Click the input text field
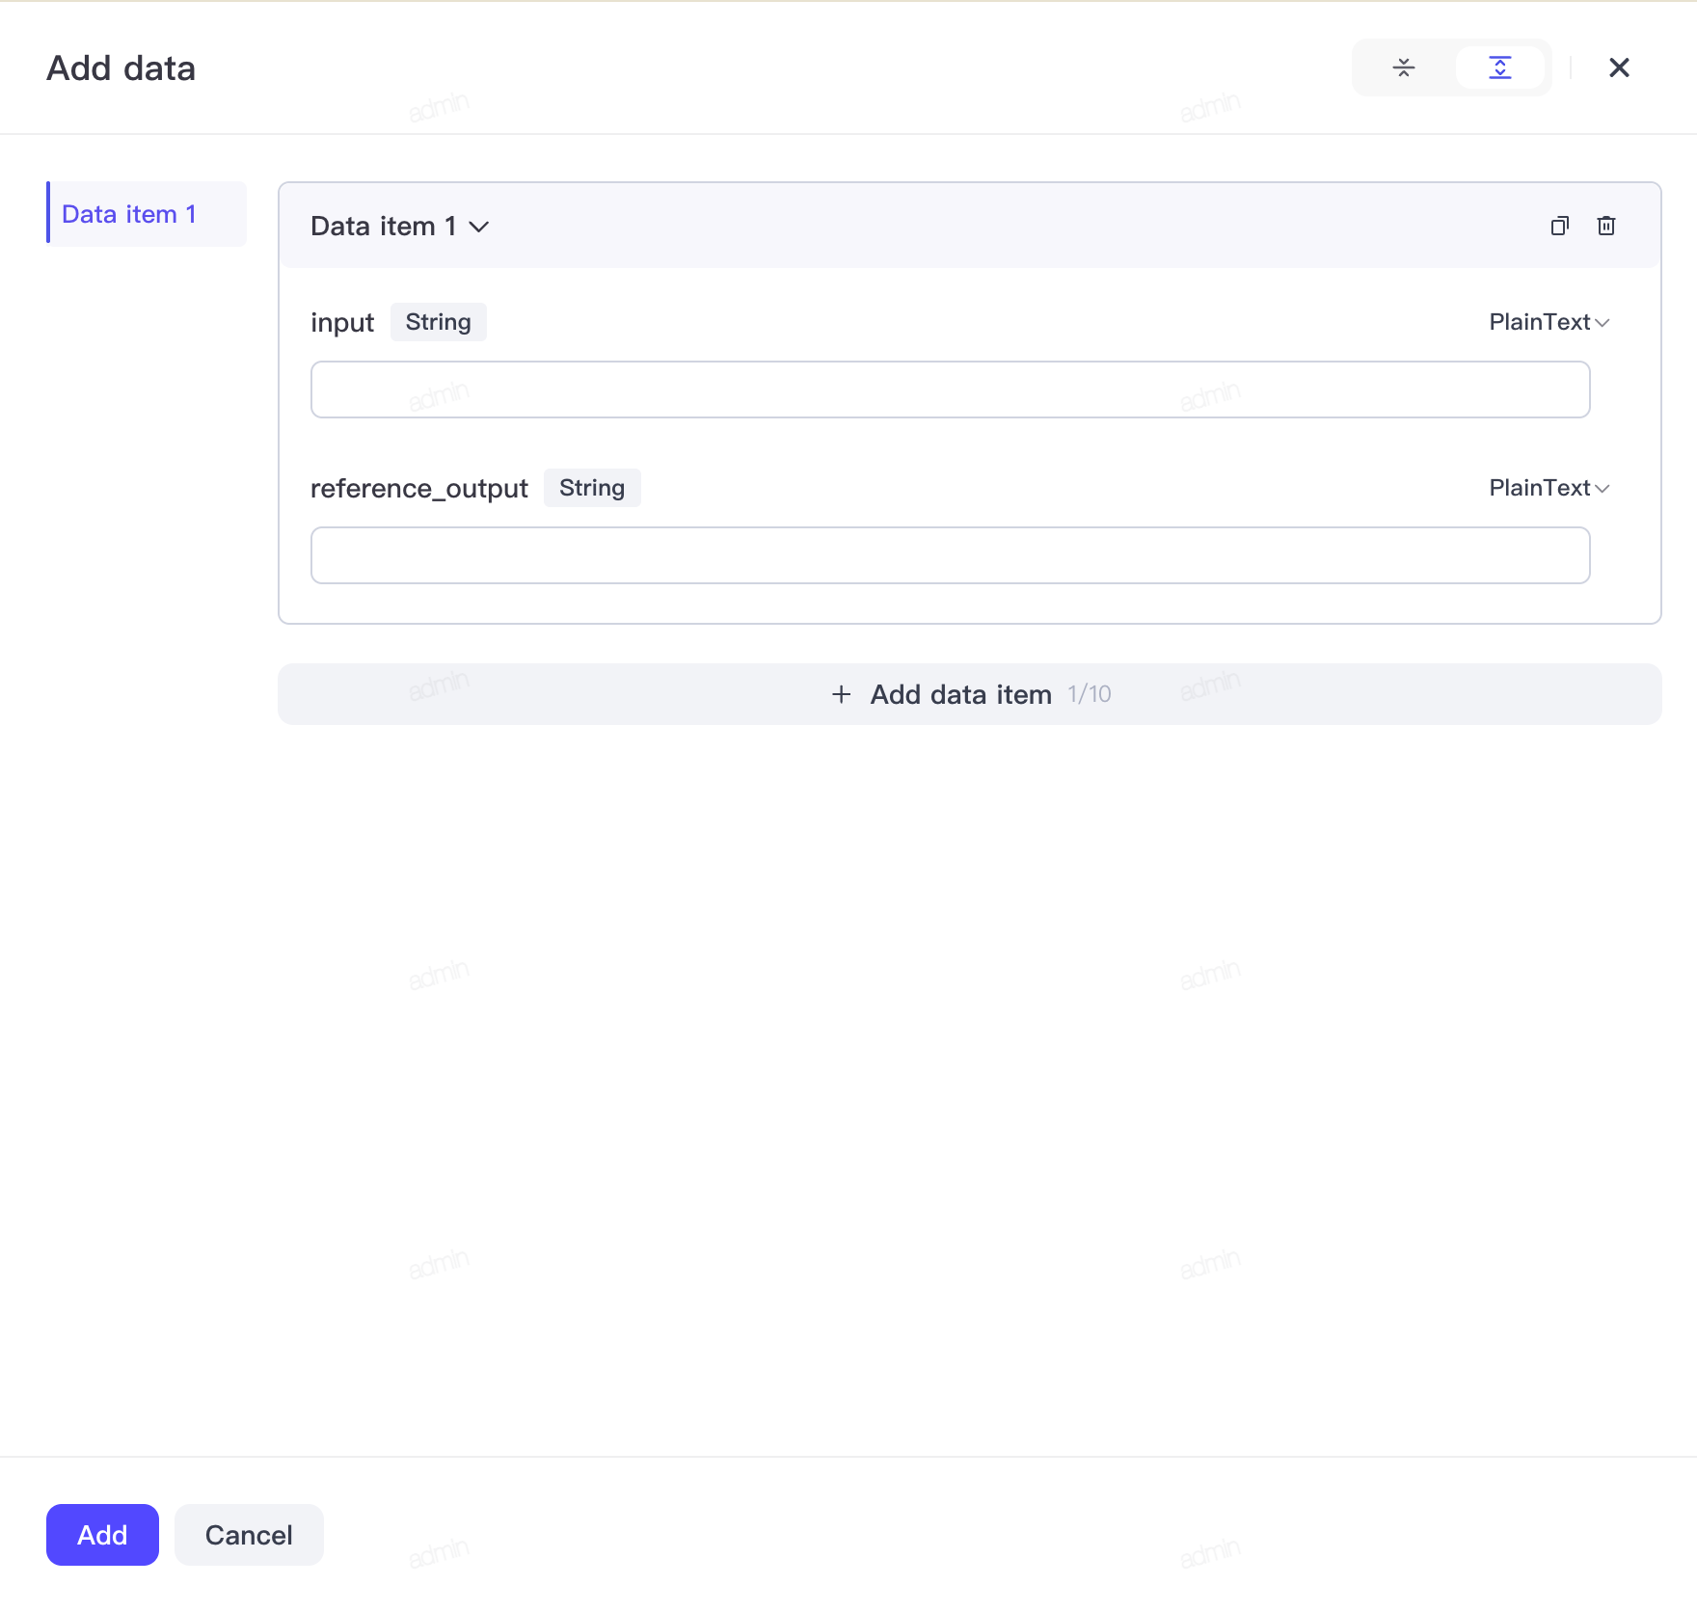Viewport: 1697px width, 1612px height. click(x=950, y=390)
